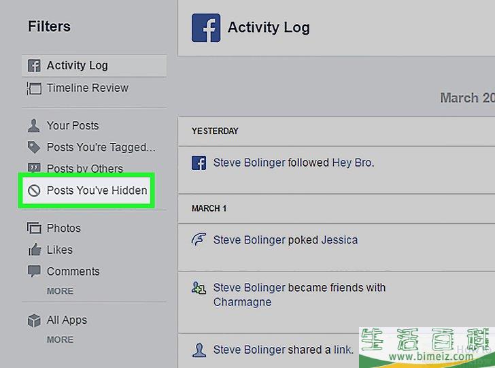Select Posts by Others filter
495x368 pixels.
85,169
